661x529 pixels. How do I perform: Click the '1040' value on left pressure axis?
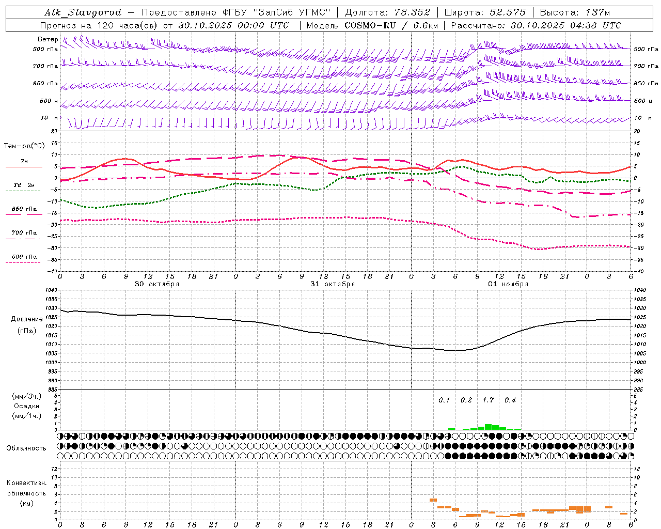(x=51, y=290)
